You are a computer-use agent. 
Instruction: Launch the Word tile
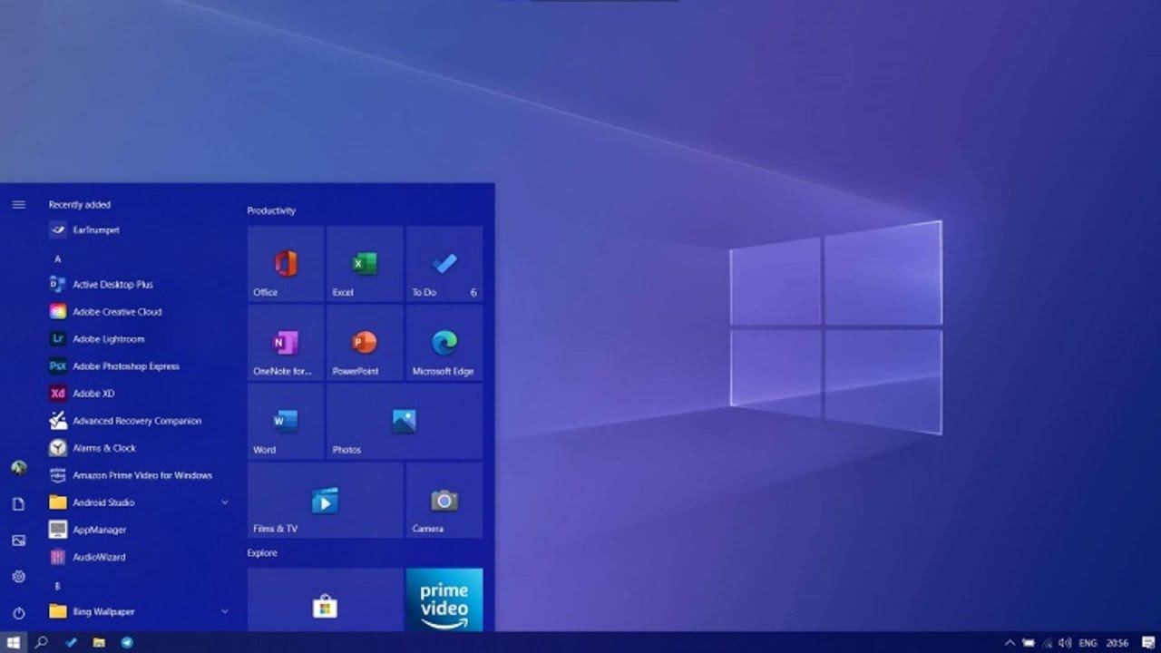point(286,422)
